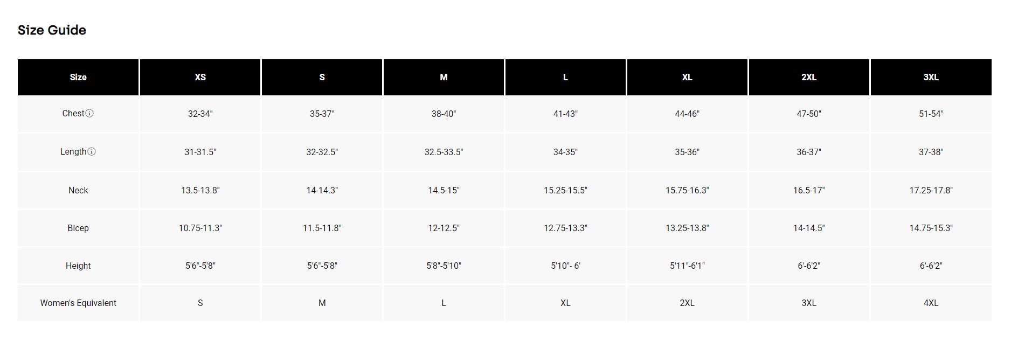Select the 10.75-11.3" bicep cell
The image size is (1011, 341).
[x=200, y=228]
